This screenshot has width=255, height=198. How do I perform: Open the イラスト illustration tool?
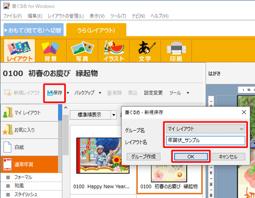point(114,51)
